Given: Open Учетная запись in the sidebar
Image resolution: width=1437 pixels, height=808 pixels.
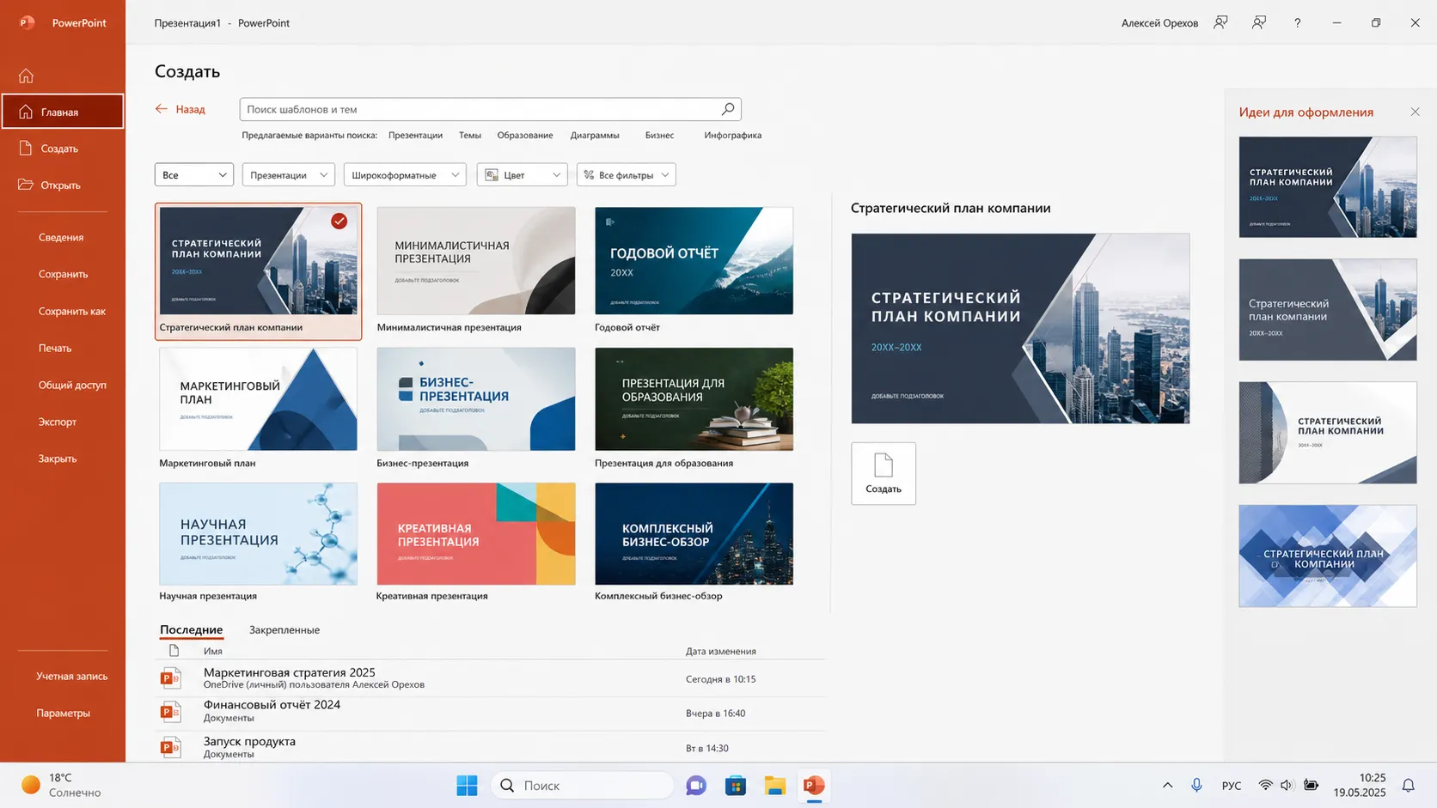Looking at the screenshot, I should click(x=72, y=676).
